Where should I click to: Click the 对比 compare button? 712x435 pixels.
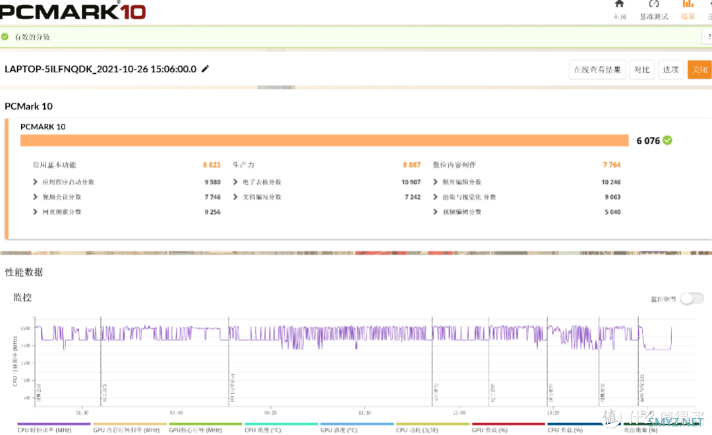tap(641, 69)
